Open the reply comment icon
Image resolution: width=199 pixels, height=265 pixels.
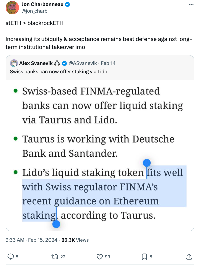11,257
